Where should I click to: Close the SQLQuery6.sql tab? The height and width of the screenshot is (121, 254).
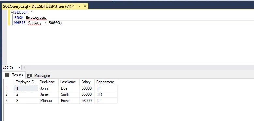tap(85, 6)
